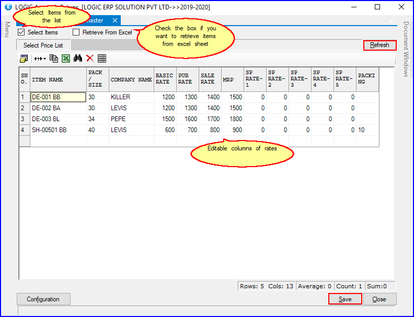
Task: Open the Menu side panel
Action: click(7, 30)
